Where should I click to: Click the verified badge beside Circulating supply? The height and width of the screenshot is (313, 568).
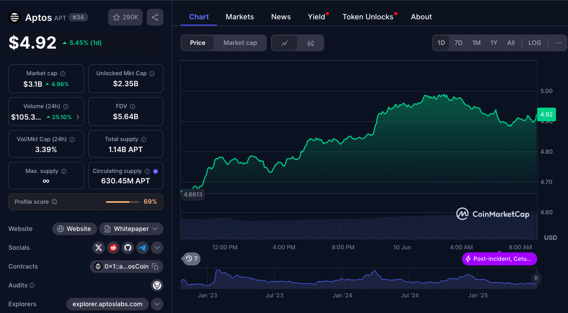point(156,171)
